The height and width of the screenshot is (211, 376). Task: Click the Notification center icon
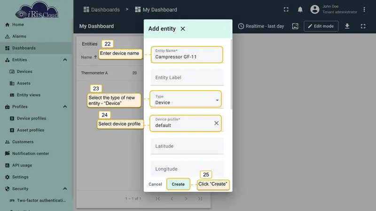pyautogui.click(x=7, y=153)
